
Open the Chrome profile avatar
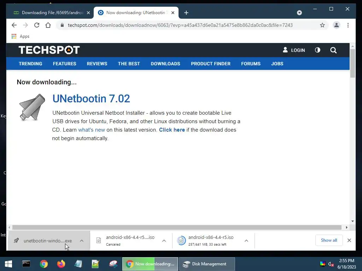pyautogui.click(x=337, y=25)
